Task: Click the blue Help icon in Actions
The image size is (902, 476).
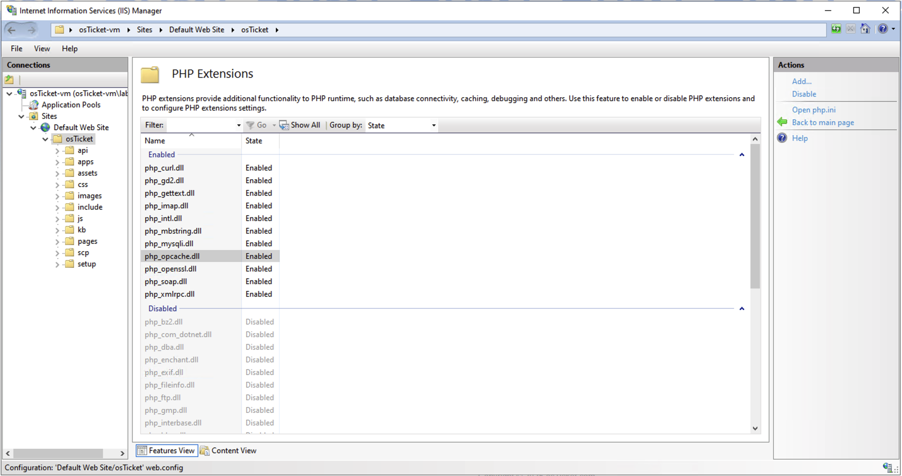Action: [x=782, y=138]
